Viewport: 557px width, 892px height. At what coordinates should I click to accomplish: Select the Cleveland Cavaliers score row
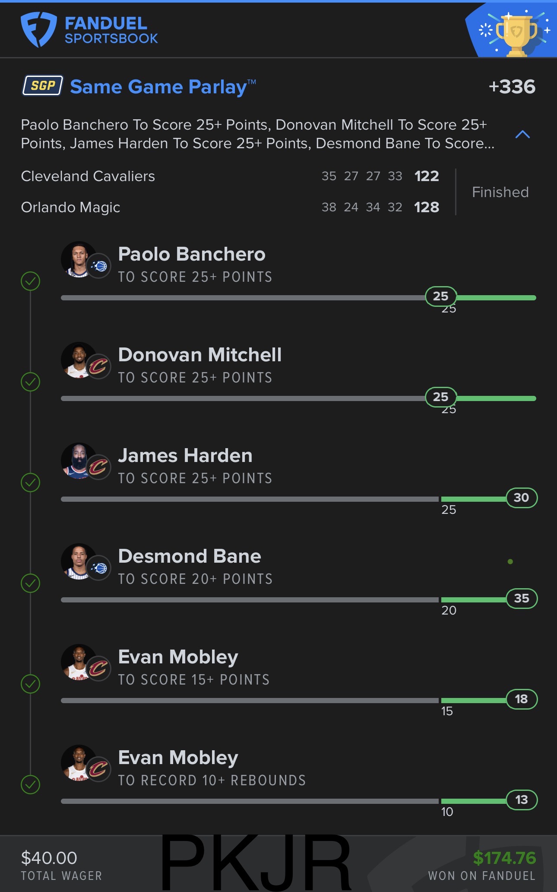(230, 176)
